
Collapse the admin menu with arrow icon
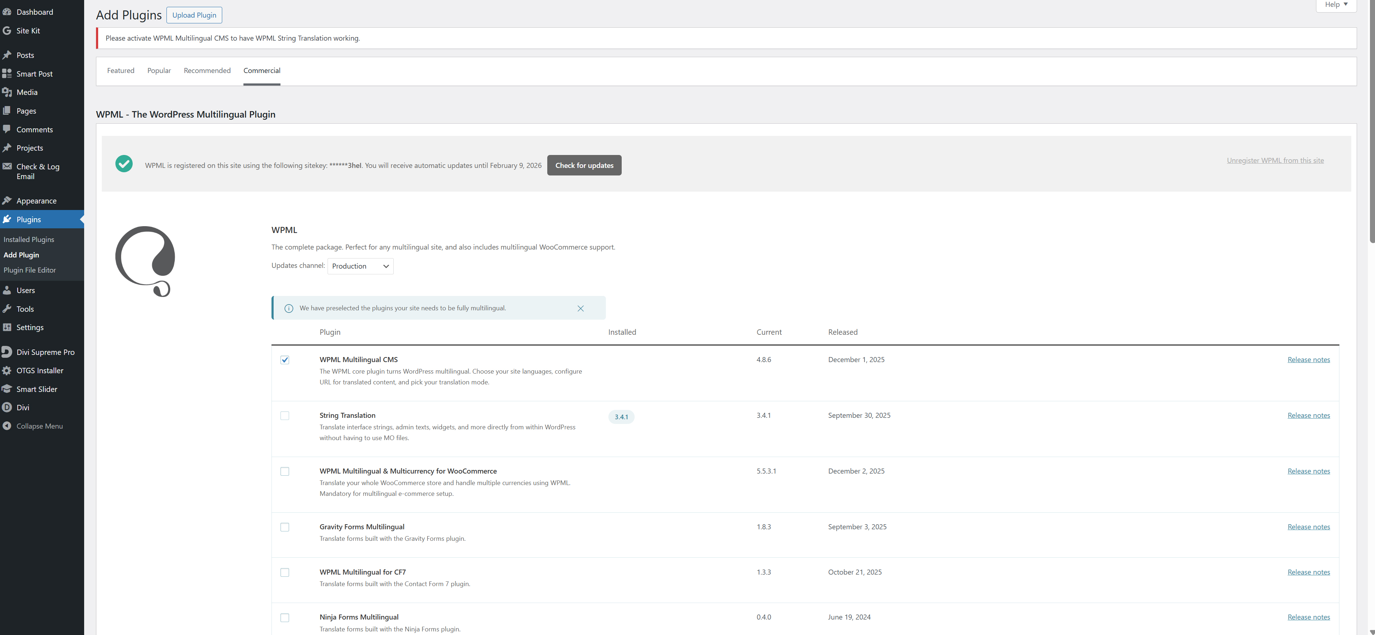pos(7,426)
